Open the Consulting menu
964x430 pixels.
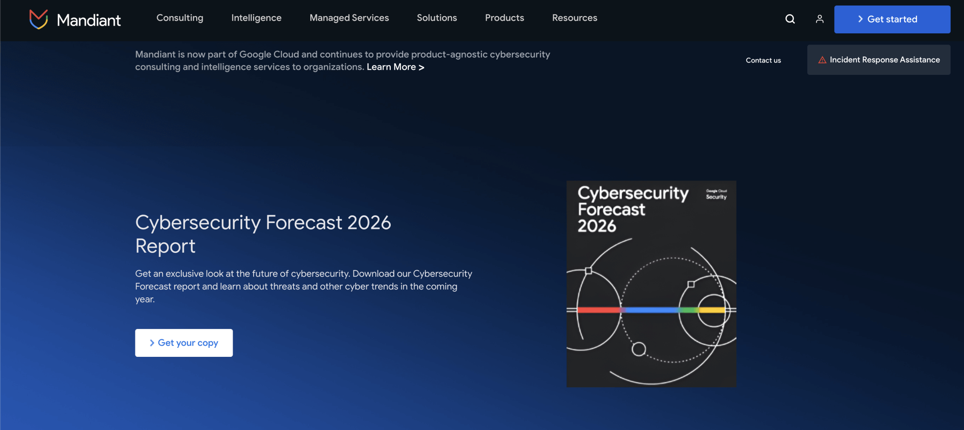(180, 18)
